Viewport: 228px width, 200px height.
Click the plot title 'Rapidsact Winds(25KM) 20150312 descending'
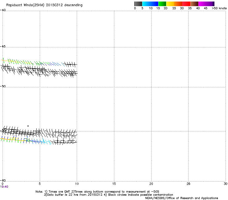[x=44, y=5]
